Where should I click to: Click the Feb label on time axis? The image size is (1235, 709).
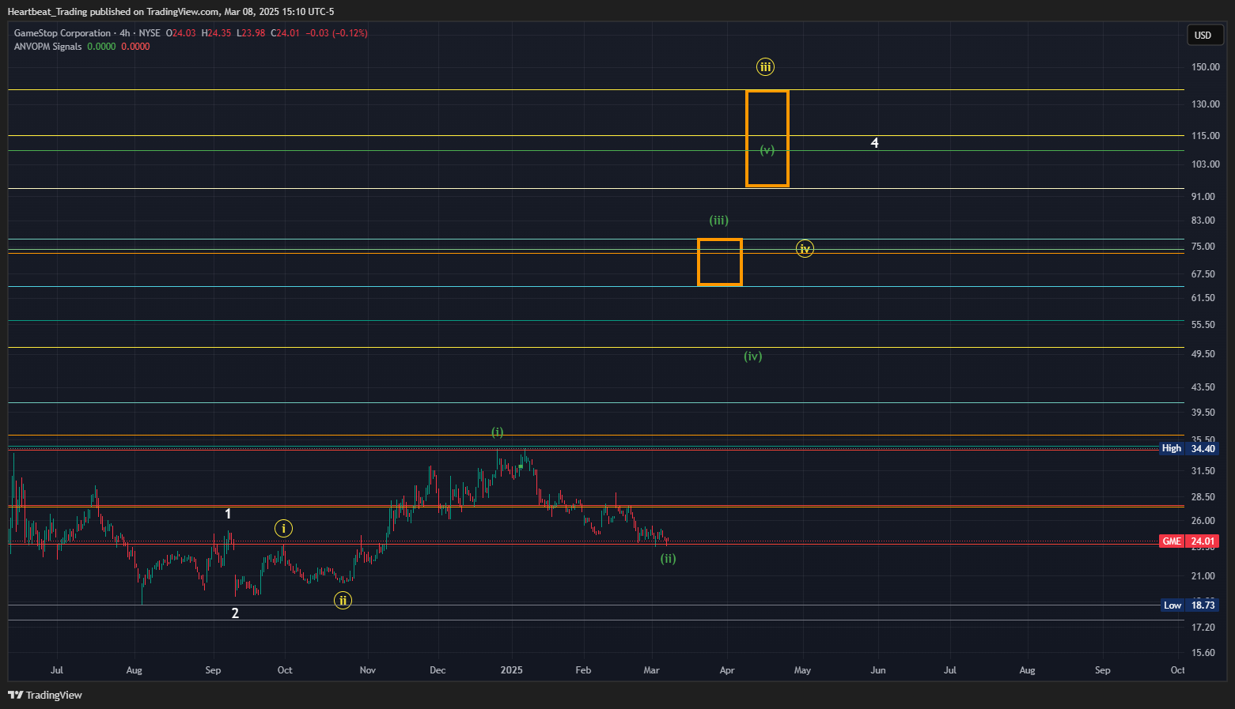pyautogui.click(x=583, y=670)
